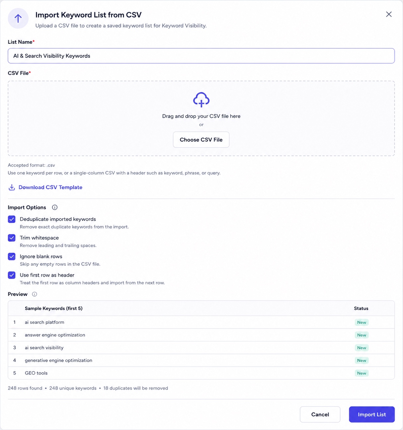
Task: Uncheck Trim whitespace option
Action: 12,238
